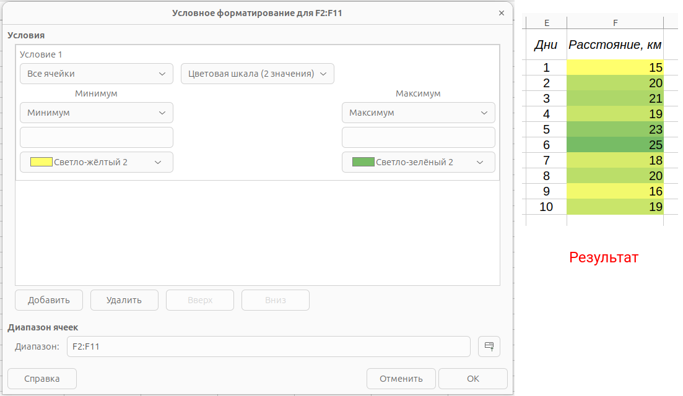Click the dark green cell with value 25

pos(615,145)
